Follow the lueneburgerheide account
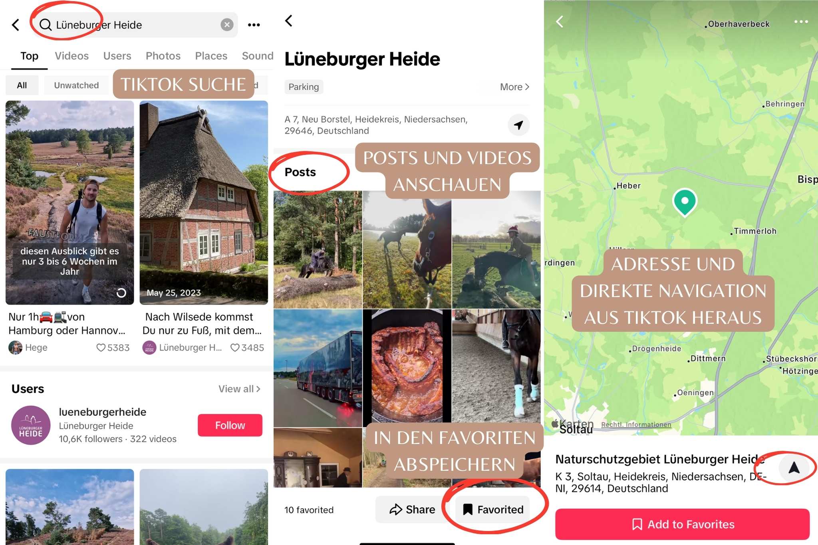The image size is (818, 545). pos(230,425)
